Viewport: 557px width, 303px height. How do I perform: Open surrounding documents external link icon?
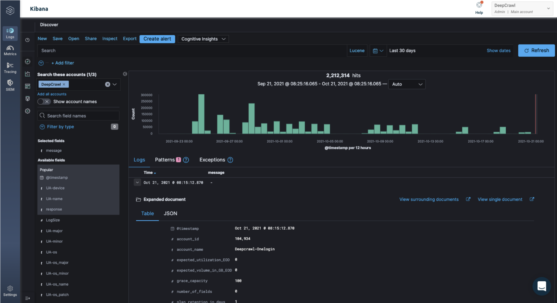tap(468, 199)
